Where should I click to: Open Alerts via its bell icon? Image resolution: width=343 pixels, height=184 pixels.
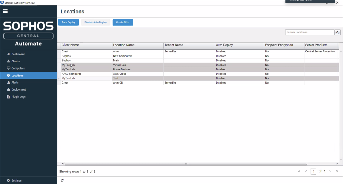pyautogui.click(x=9, y=82)
